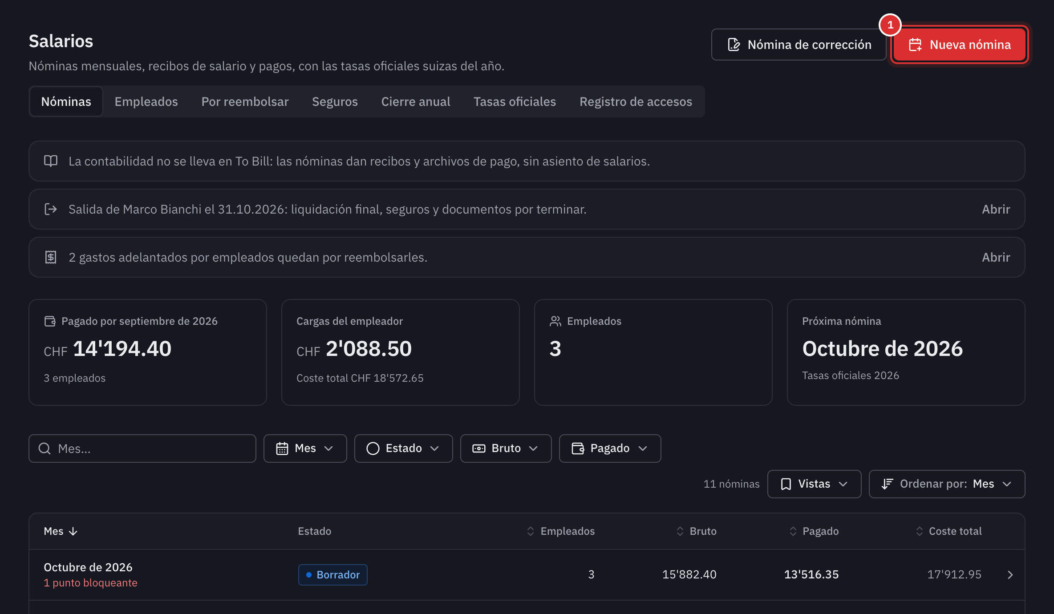Click the wallet icon on Pagado por septiembre card
Image resolution: width=1054 pixels, height=614 pixels.
(x=50, y=321)
